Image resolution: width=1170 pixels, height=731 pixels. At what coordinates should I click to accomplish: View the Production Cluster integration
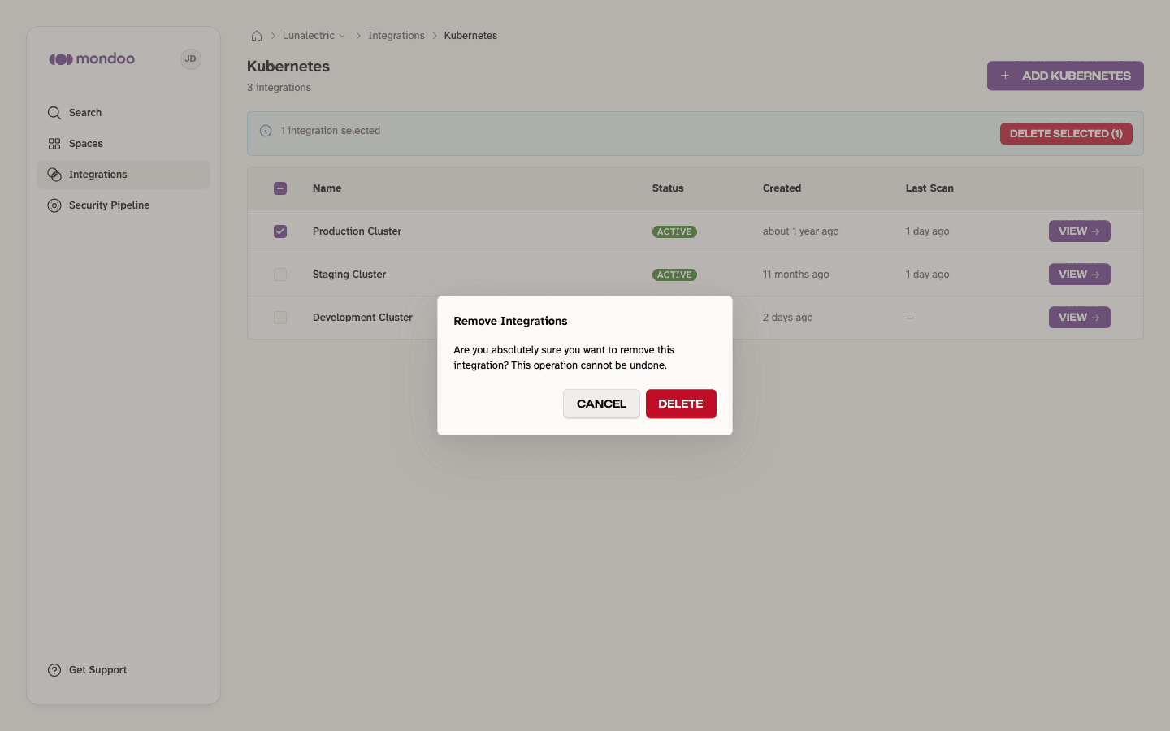coord(1079,231)
